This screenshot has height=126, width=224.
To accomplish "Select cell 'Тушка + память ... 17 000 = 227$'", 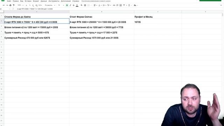I will (x=102, y=31).
